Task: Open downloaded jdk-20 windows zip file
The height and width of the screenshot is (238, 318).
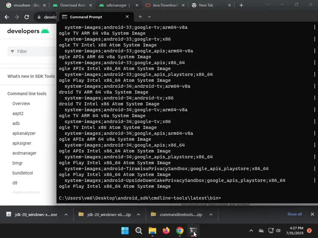Action: point(105,214)
